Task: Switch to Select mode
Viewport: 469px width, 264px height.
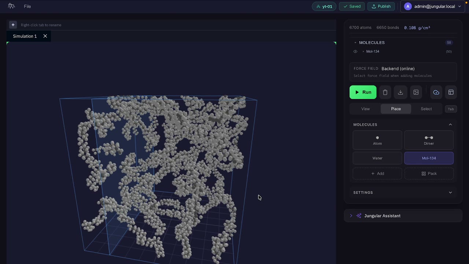Action: [426, 109]
